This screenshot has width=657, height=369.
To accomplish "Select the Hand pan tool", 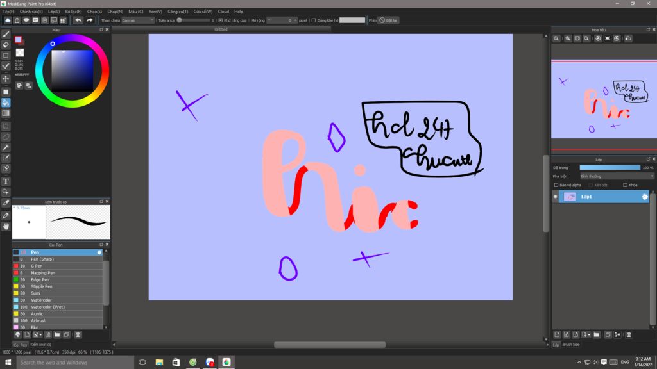I will click(6, 226).
